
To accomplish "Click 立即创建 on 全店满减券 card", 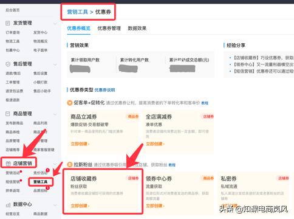I will pos(155,144).
